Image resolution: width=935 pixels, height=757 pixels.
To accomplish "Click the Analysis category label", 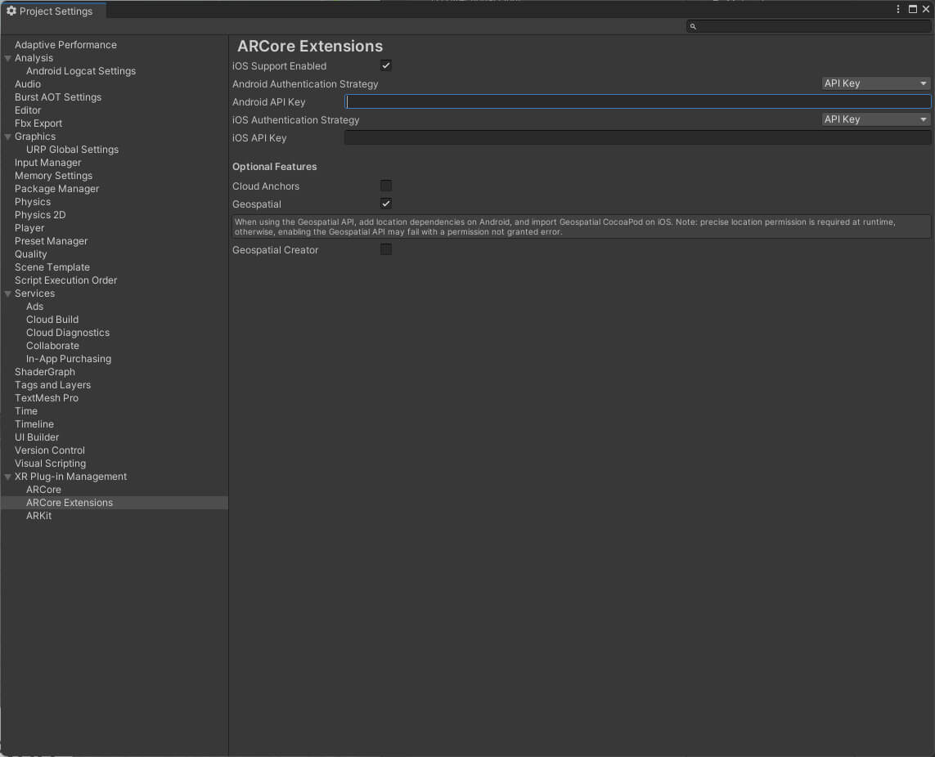I will click(34, 58).
